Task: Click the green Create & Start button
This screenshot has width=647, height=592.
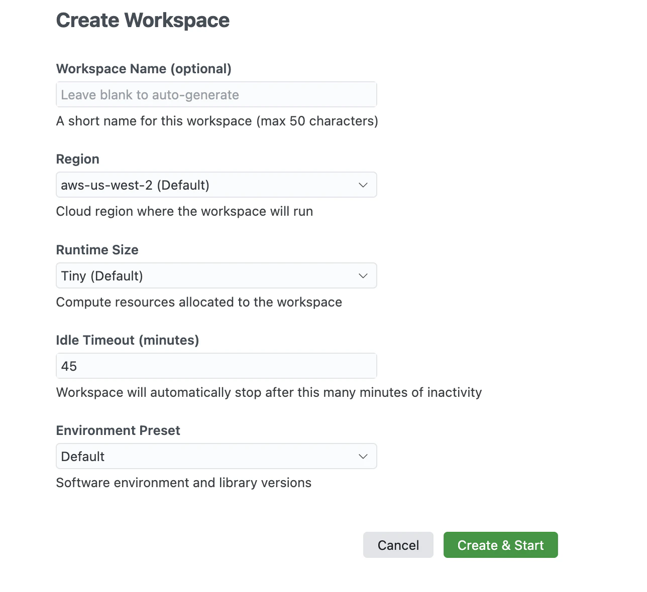Action: pyautogui.click(x=500, y=545)
